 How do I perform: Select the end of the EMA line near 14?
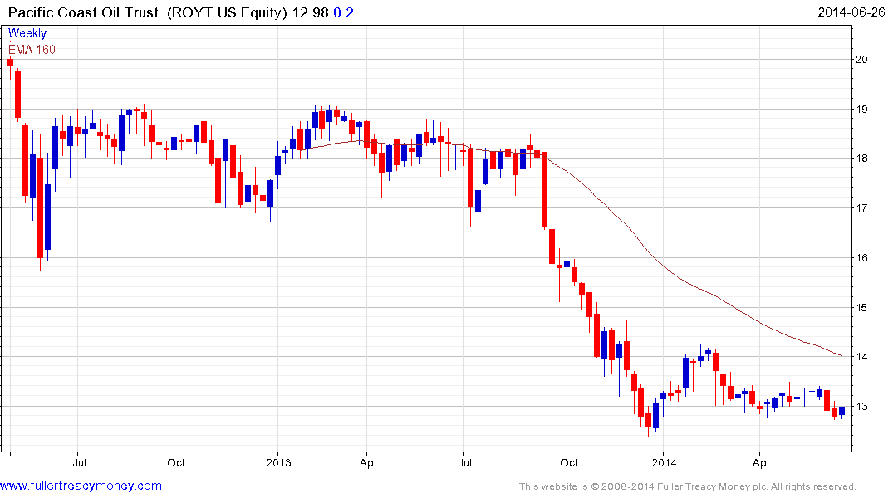point(841,356)
